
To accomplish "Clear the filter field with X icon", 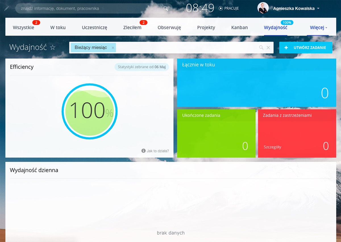I will click(x=268, y=48).
